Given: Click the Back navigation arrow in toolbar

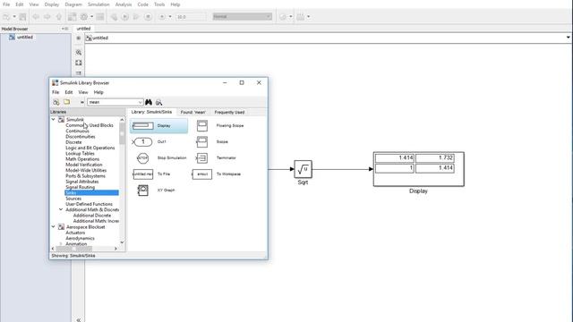Looking at the screenshot, I should (x=36, y=17).
